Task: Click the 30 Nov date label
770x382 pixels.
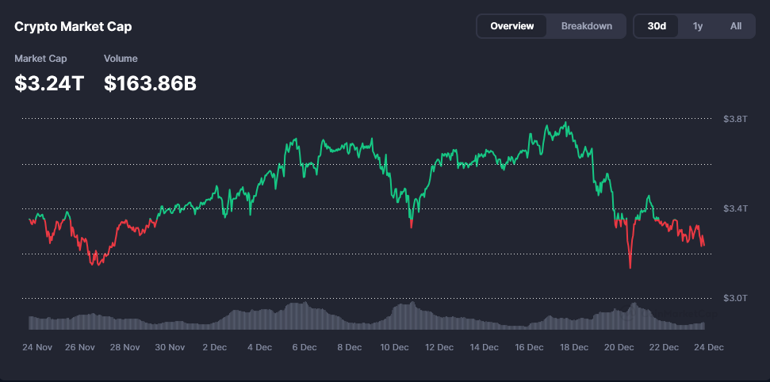Action: [170, 347]
